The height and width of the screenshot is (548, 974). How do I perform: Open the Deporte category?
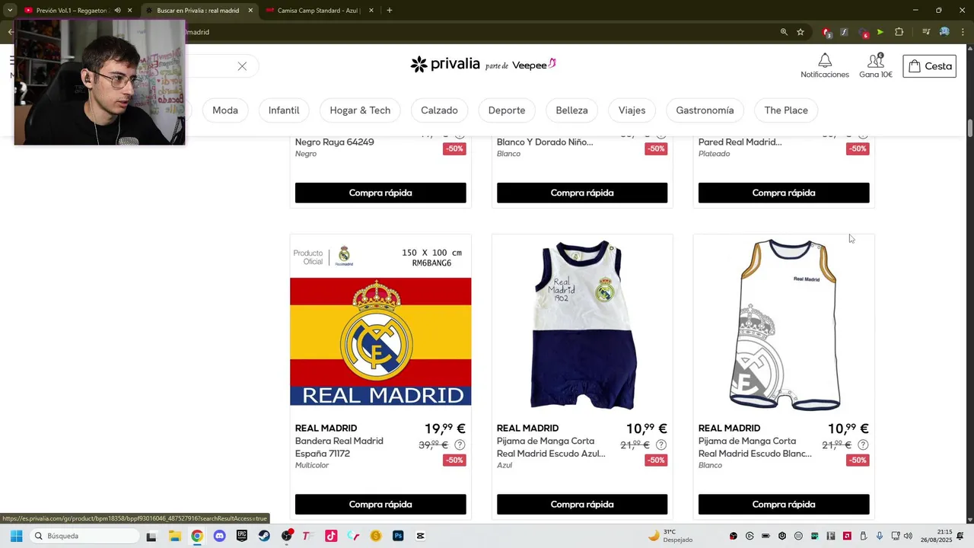[x=507, y=110]
